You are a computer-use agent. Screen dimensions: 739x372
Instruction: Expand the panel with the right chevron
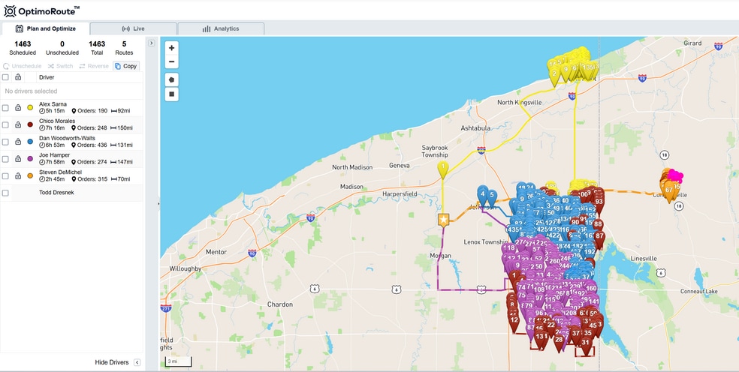click(151, 43)
